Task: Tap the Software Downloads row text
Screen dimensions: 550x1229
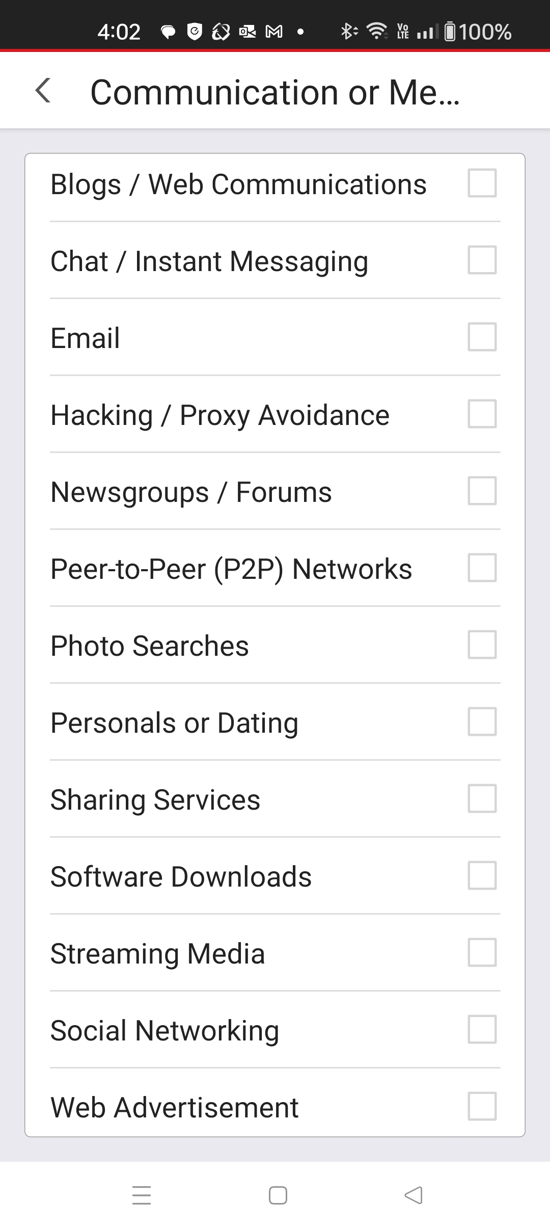Action: (x=181, y=877)
